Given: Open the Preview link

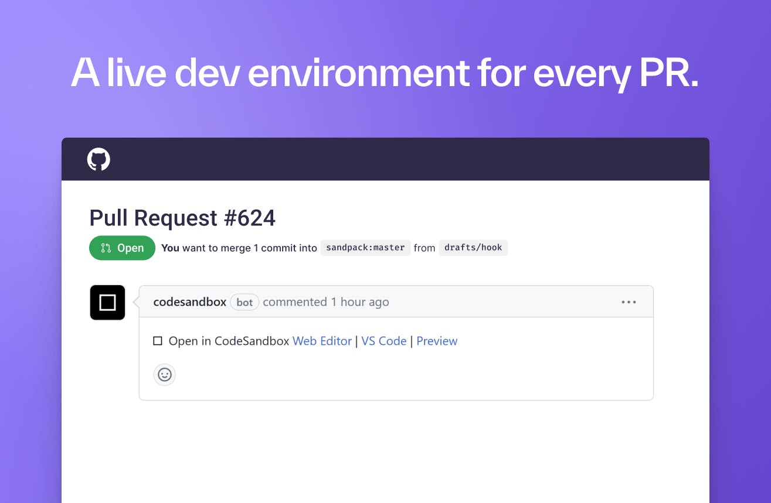Looking at the screenshot, I should click(437, 341).
